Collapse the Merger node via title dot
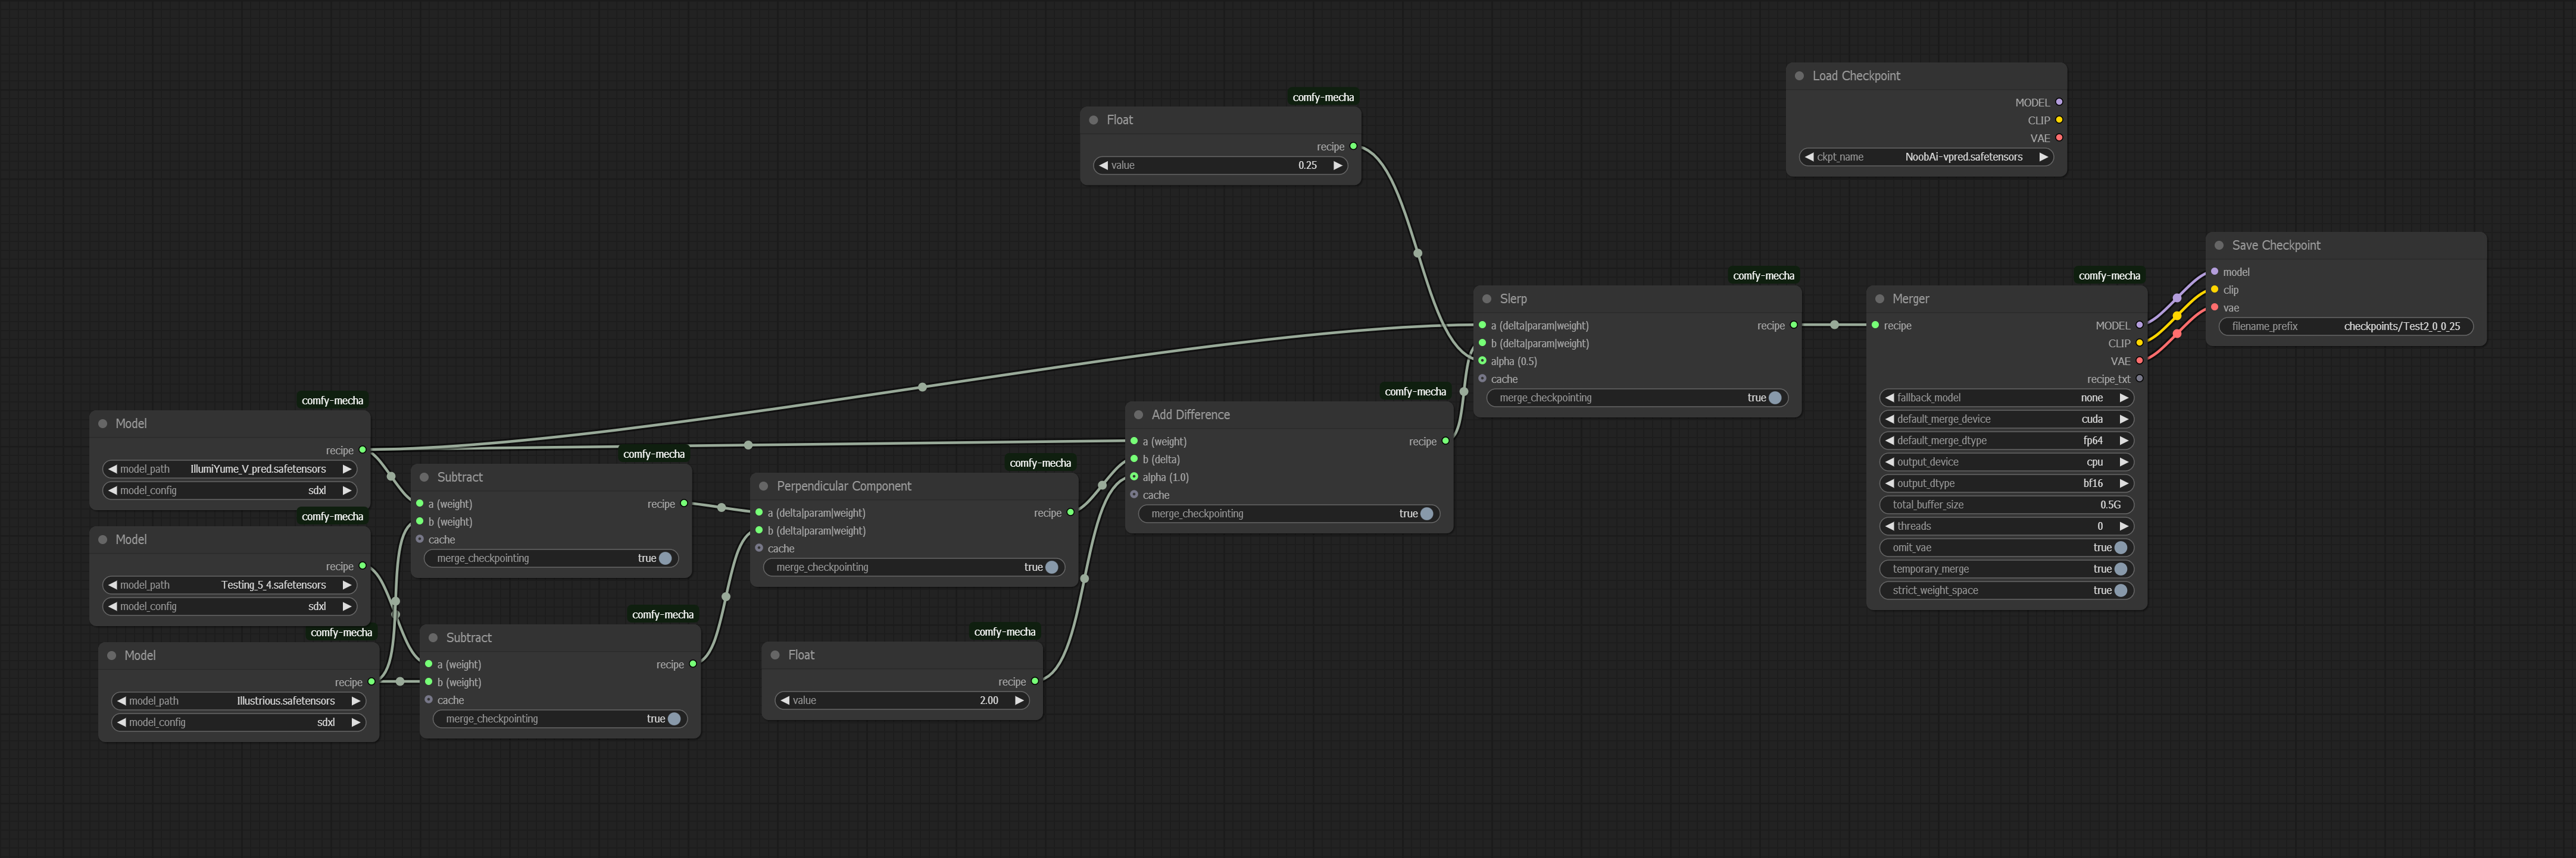This screenshot has height=858, width=2576. point(1880,298)
